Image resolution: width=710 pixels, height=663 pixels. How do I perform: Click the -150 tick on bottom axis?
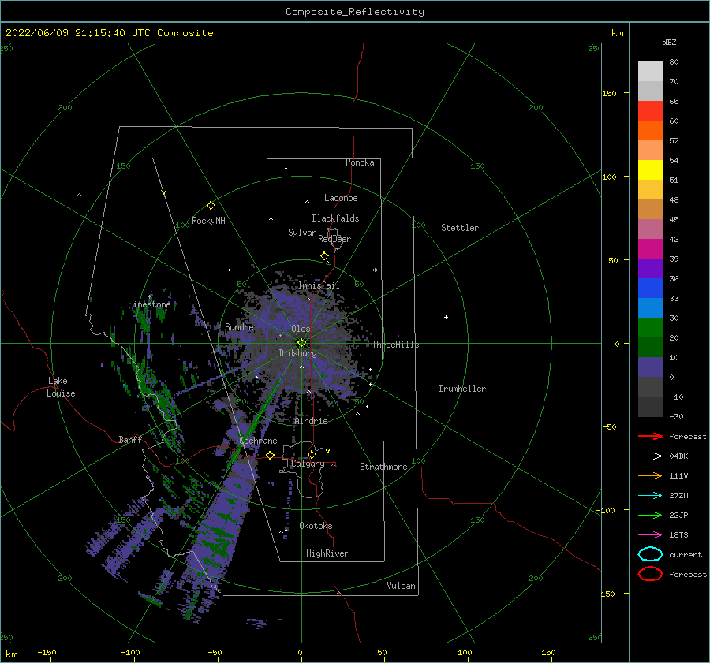coord(47,652)
